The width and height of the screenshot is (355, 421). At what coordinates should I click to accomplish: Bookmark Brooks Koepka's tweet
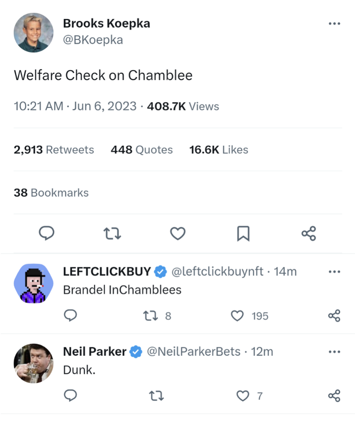coord(243,233)
